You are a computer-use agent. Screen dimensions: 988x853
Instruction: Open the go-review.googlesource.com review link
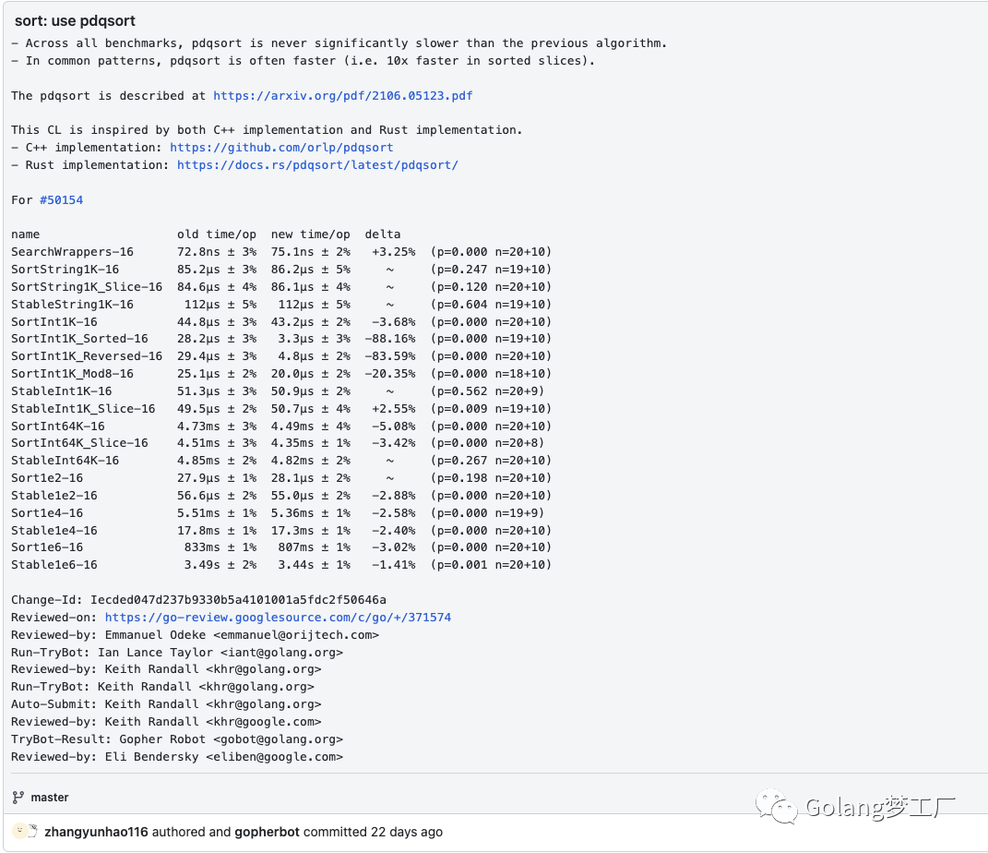278,618
